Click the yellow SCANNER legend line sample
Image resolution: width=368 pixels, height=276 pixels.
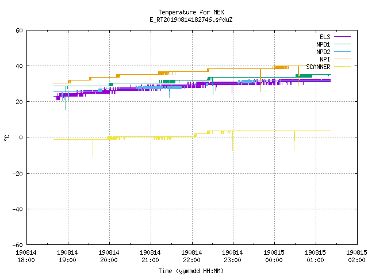342,67
